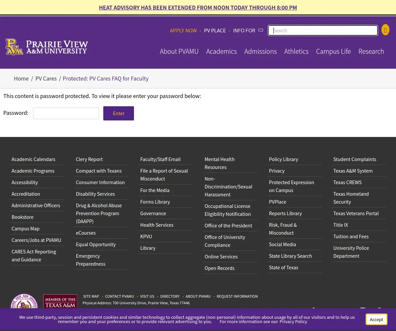Open Title IX link
This screenshot has height=331, width=396.
pyautogui.click(x=341, y=225)
